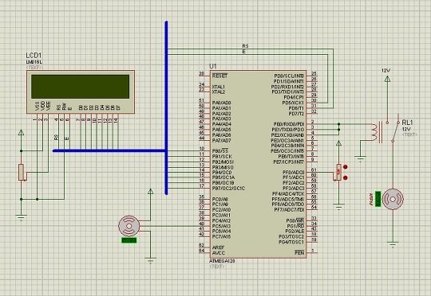Click the ground symbol below the right motor
The image size is (431, 296).
pos(393,244)
